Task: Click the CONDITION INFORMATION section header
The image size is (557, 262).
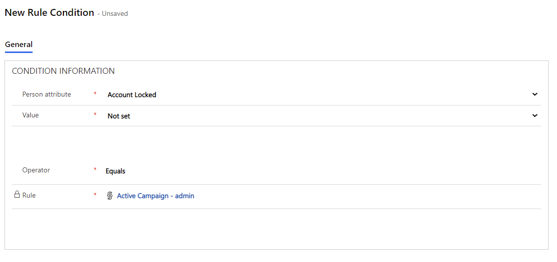Action: (63, 71)
